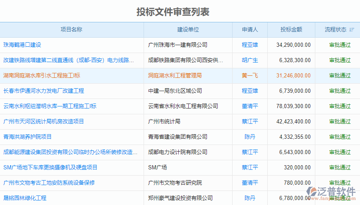Click applicant 胡广生
Screen dimensions: 360x205
click(250, 60)
